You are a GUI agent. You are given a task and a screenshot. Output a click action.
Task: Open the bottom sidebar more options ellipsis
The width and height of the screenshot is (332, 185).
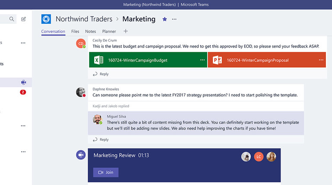(x=23, y=152)
